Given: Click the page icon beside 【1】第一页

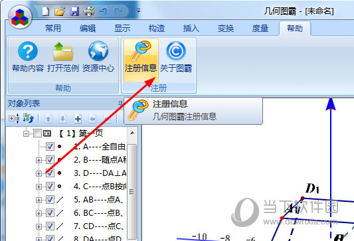Looking at the screenshot, I should pos(47,133).
